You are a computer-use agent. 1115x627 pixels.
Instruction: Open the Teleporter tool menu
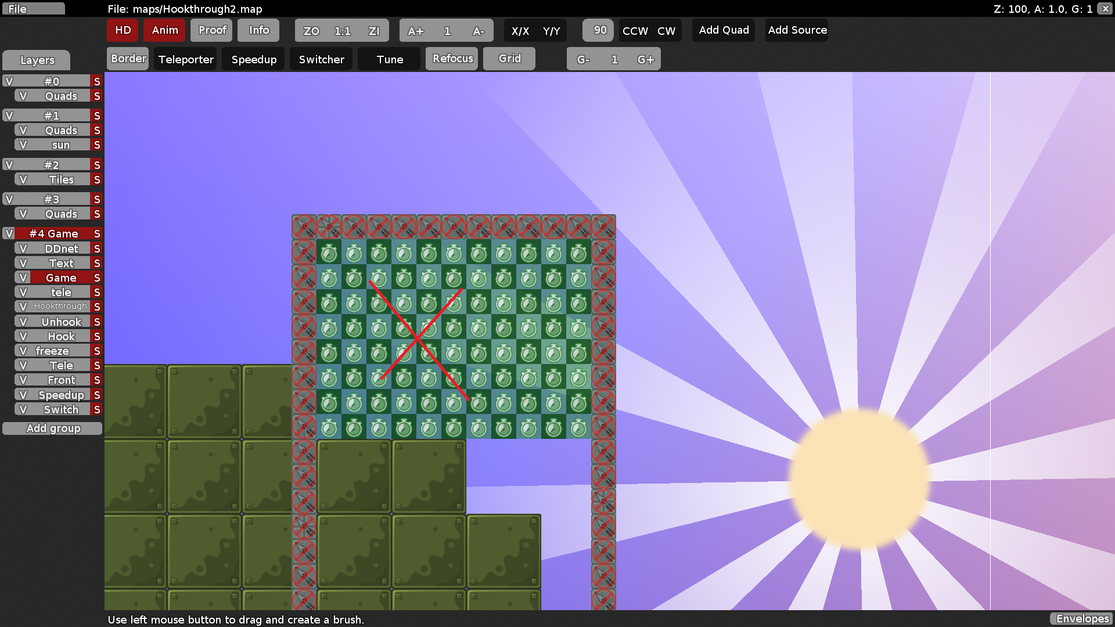185,58
